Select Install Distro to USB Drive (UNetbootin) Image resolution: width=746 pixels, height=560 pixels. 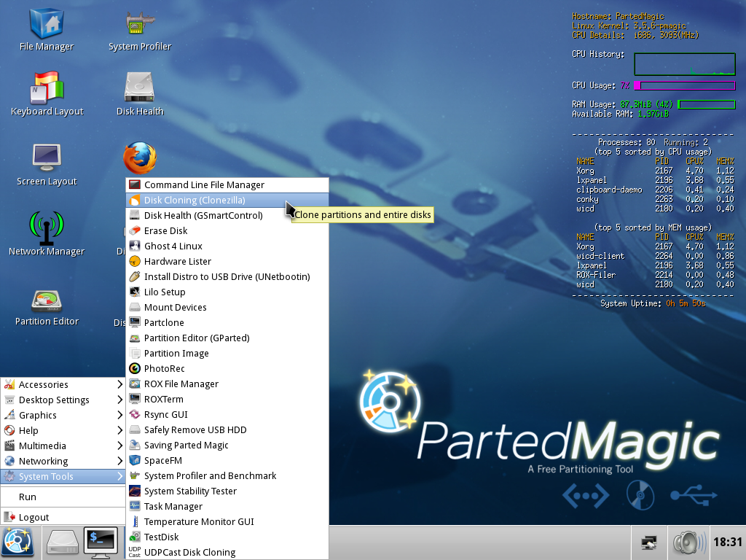click(227, 276)
